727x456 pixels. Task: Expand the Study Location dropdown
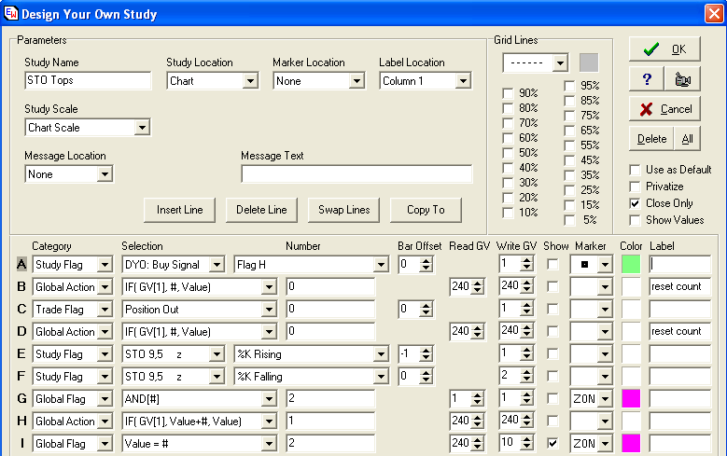pos(249,81)
